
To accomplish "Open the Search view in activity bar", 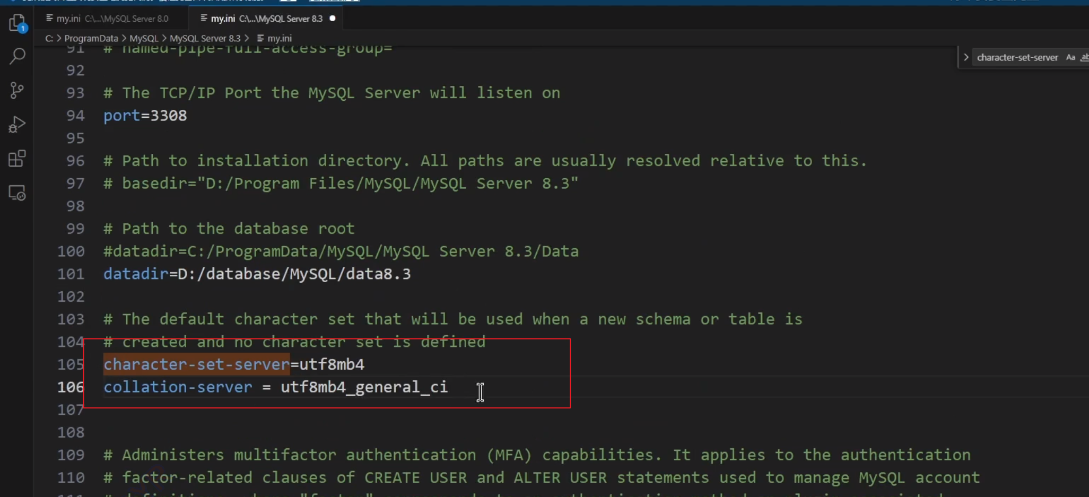I will click(17, 56).
